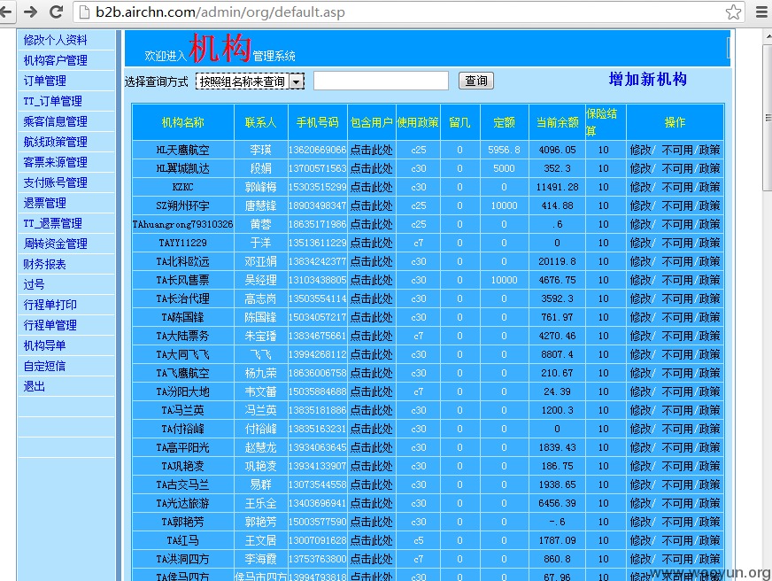The image size is (772, 581).
Task: Open 自定短信 in sidebar
Action: (x=45, y=366)
